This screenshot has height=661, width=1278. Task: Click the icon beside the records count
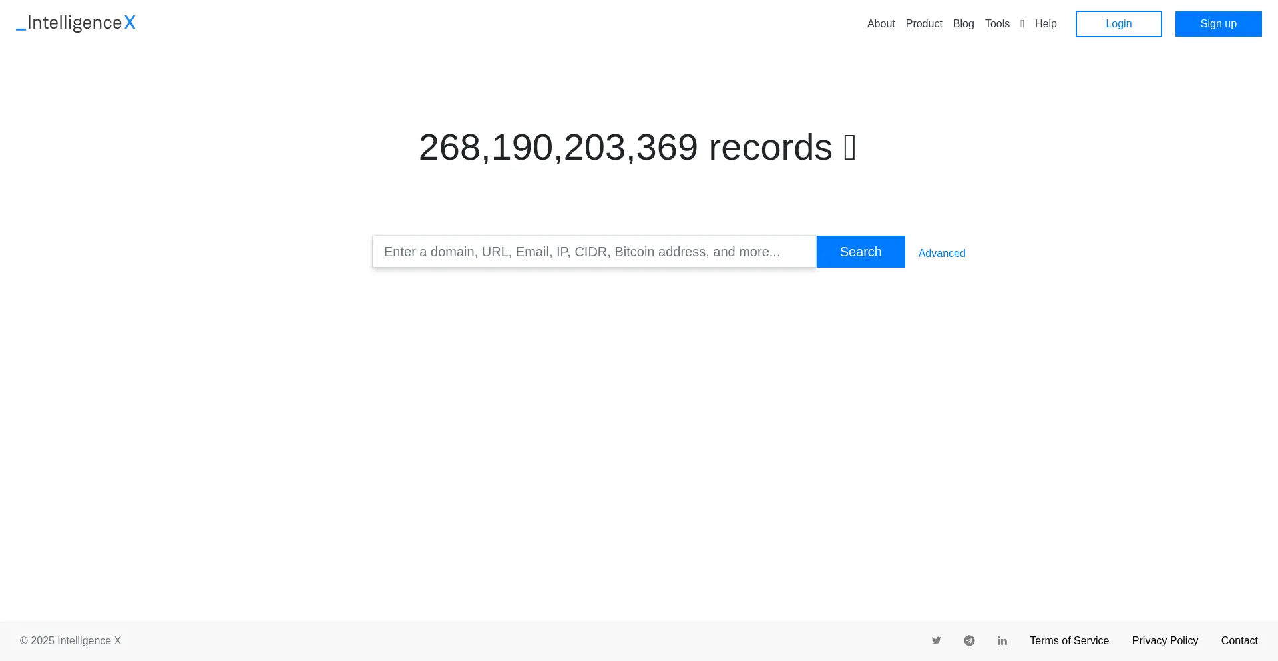850,147
